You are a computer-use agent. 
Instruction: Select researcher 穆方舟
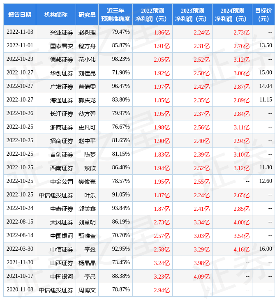(87, 46)
